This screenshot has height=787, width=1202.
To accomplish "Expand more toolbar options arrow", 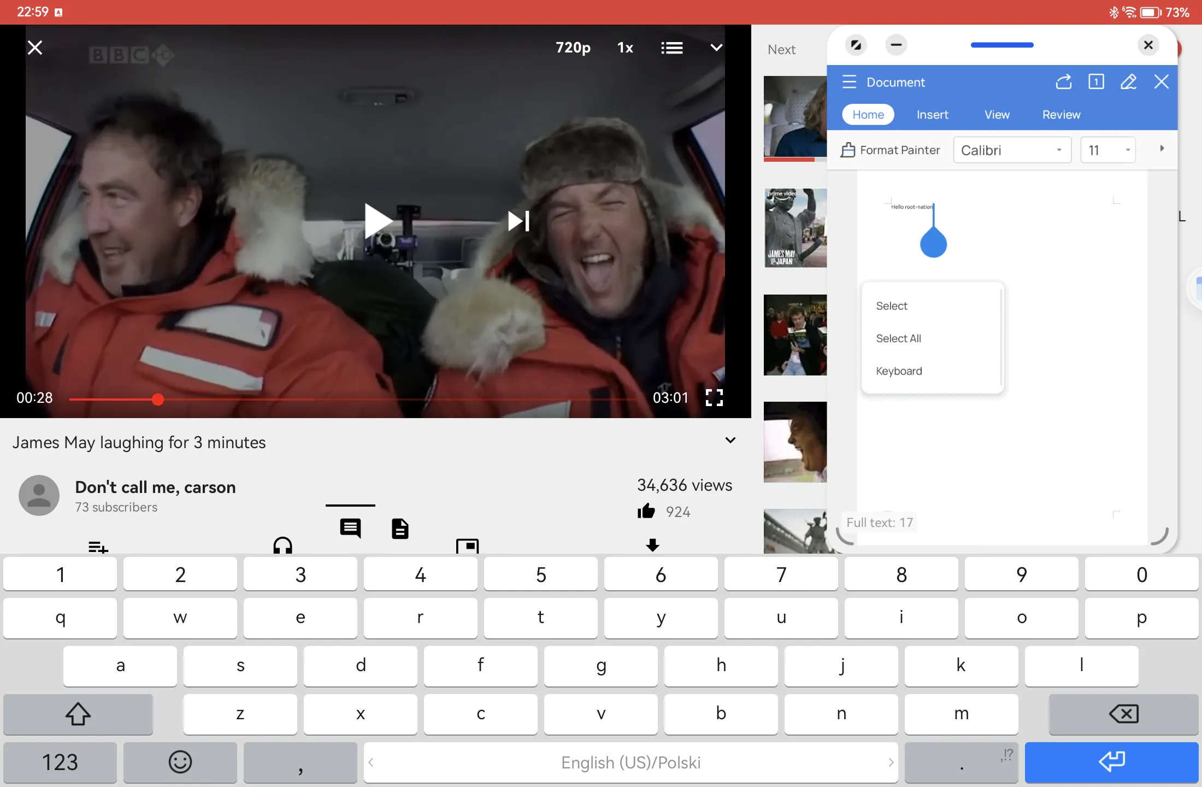I will [x=1162, y=149].
